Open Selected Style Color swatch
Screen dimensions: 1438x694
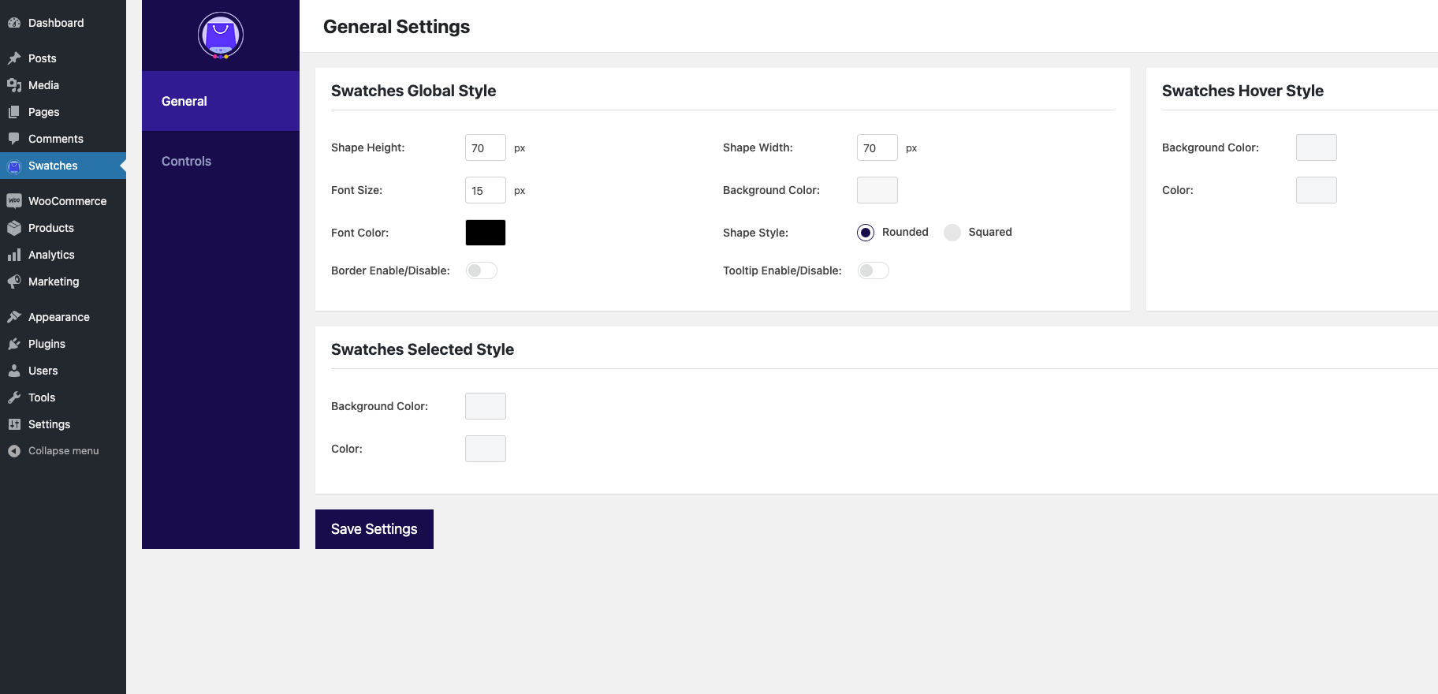(486, 449)
